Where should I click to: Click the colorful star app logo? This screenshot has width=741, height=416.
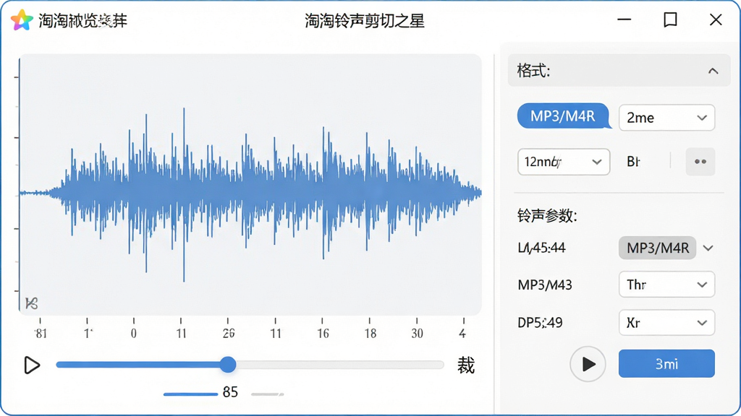click(x=22, y=20)
